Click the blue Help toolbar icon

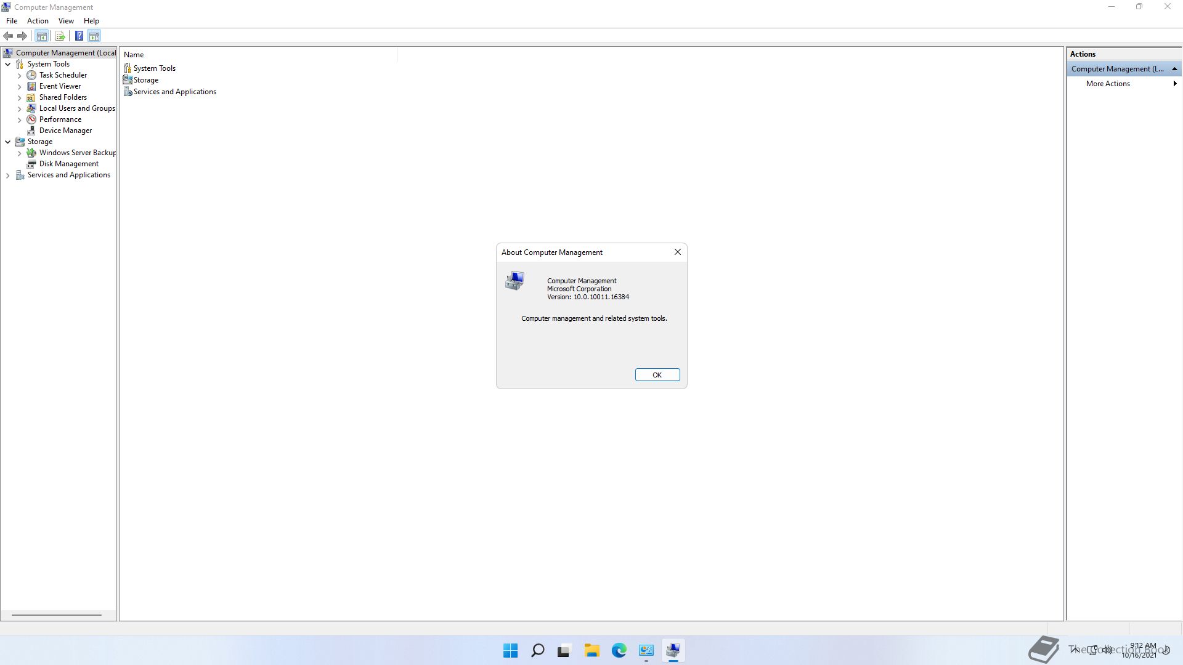79,36
